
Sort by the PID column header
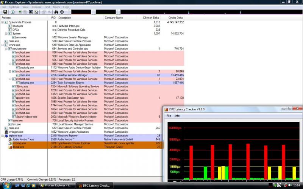(x=53, y=18)
